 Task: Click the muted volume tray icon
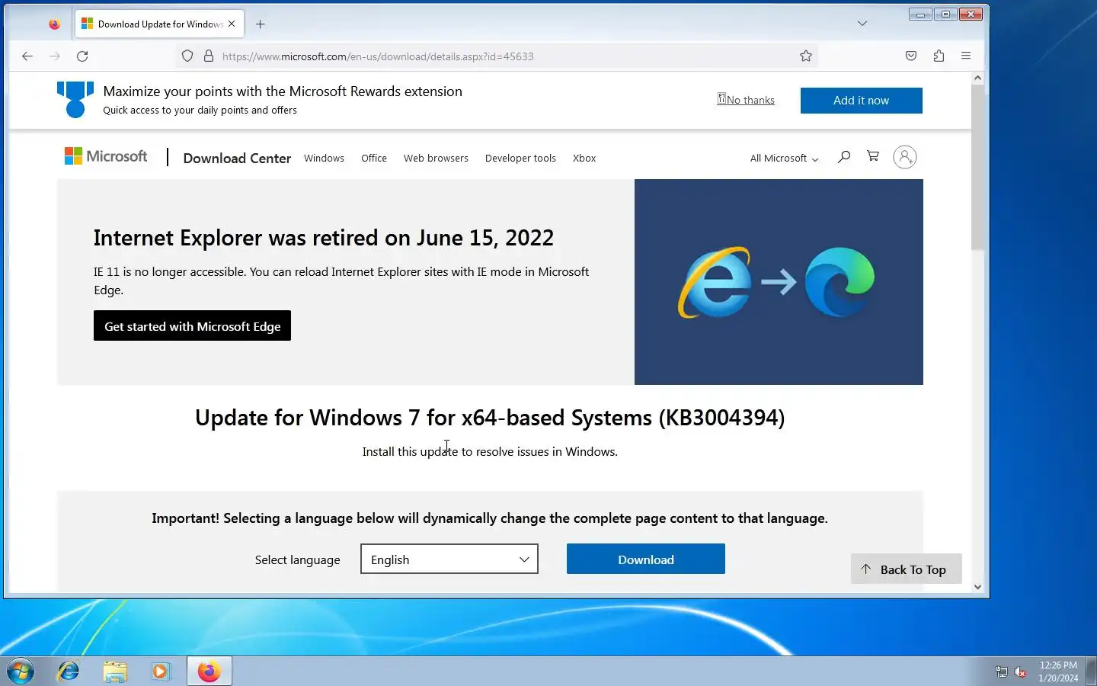point(1020,672)
